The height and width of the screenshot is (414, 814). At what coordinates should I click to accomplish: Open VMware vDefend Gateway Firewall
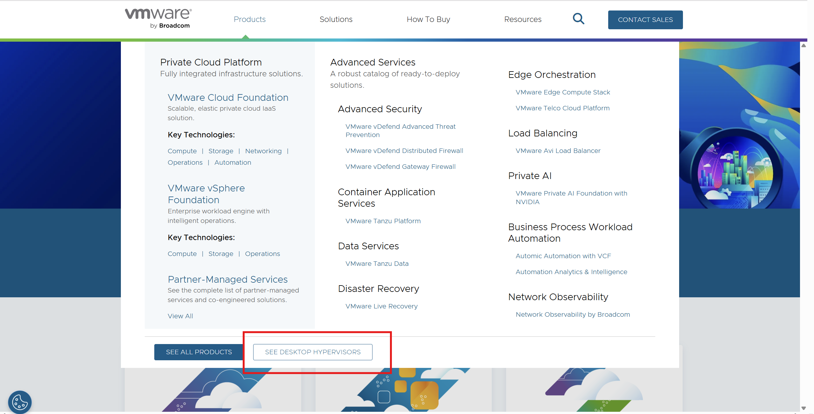pyautogui.click(x=400, y=167)
